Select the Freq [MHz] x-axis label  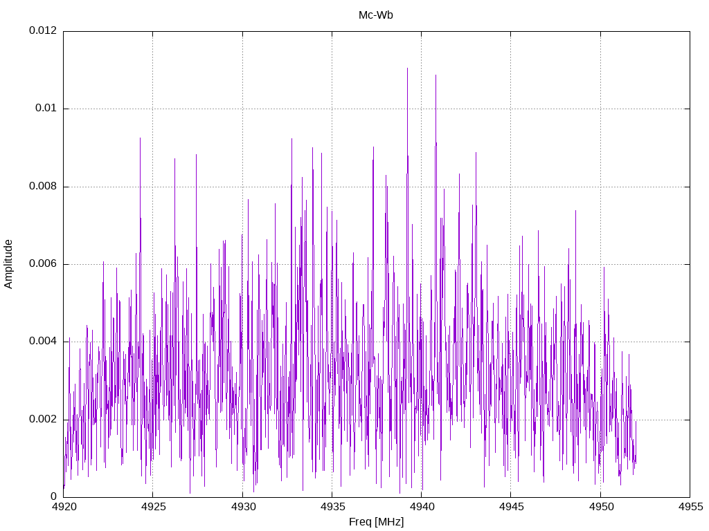[x=376, y=521]
